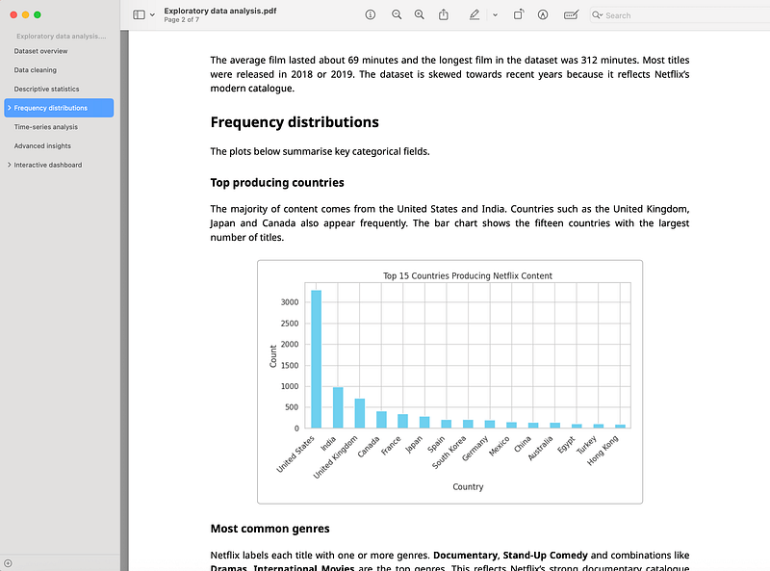Open Descriptive statistics in outline

click(x=46, y=89)
